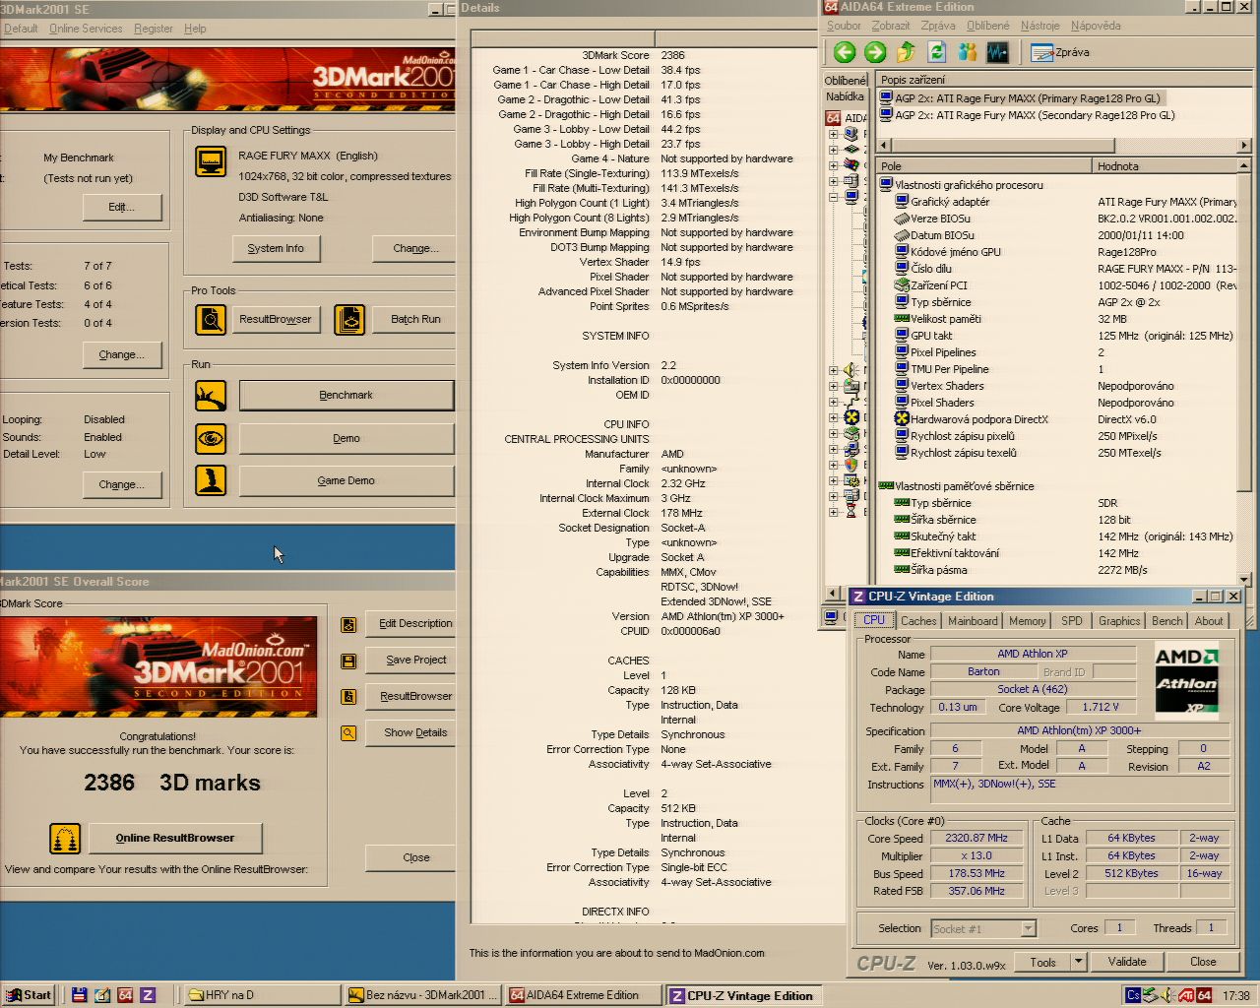Click AIDA64 parent folder up icon
The width and height of the screenshot is (1260, 1008).
[x=906, y=52]
